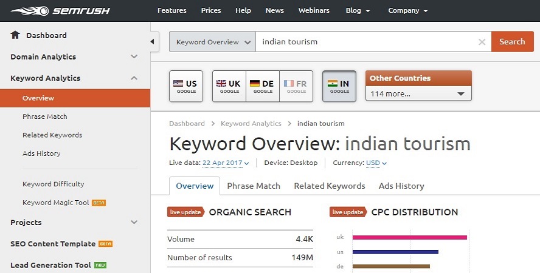The height and width of the screenshot is (273, 540).
Task: Open the Keyword Magic Tool
Action: tap(56, 203)
